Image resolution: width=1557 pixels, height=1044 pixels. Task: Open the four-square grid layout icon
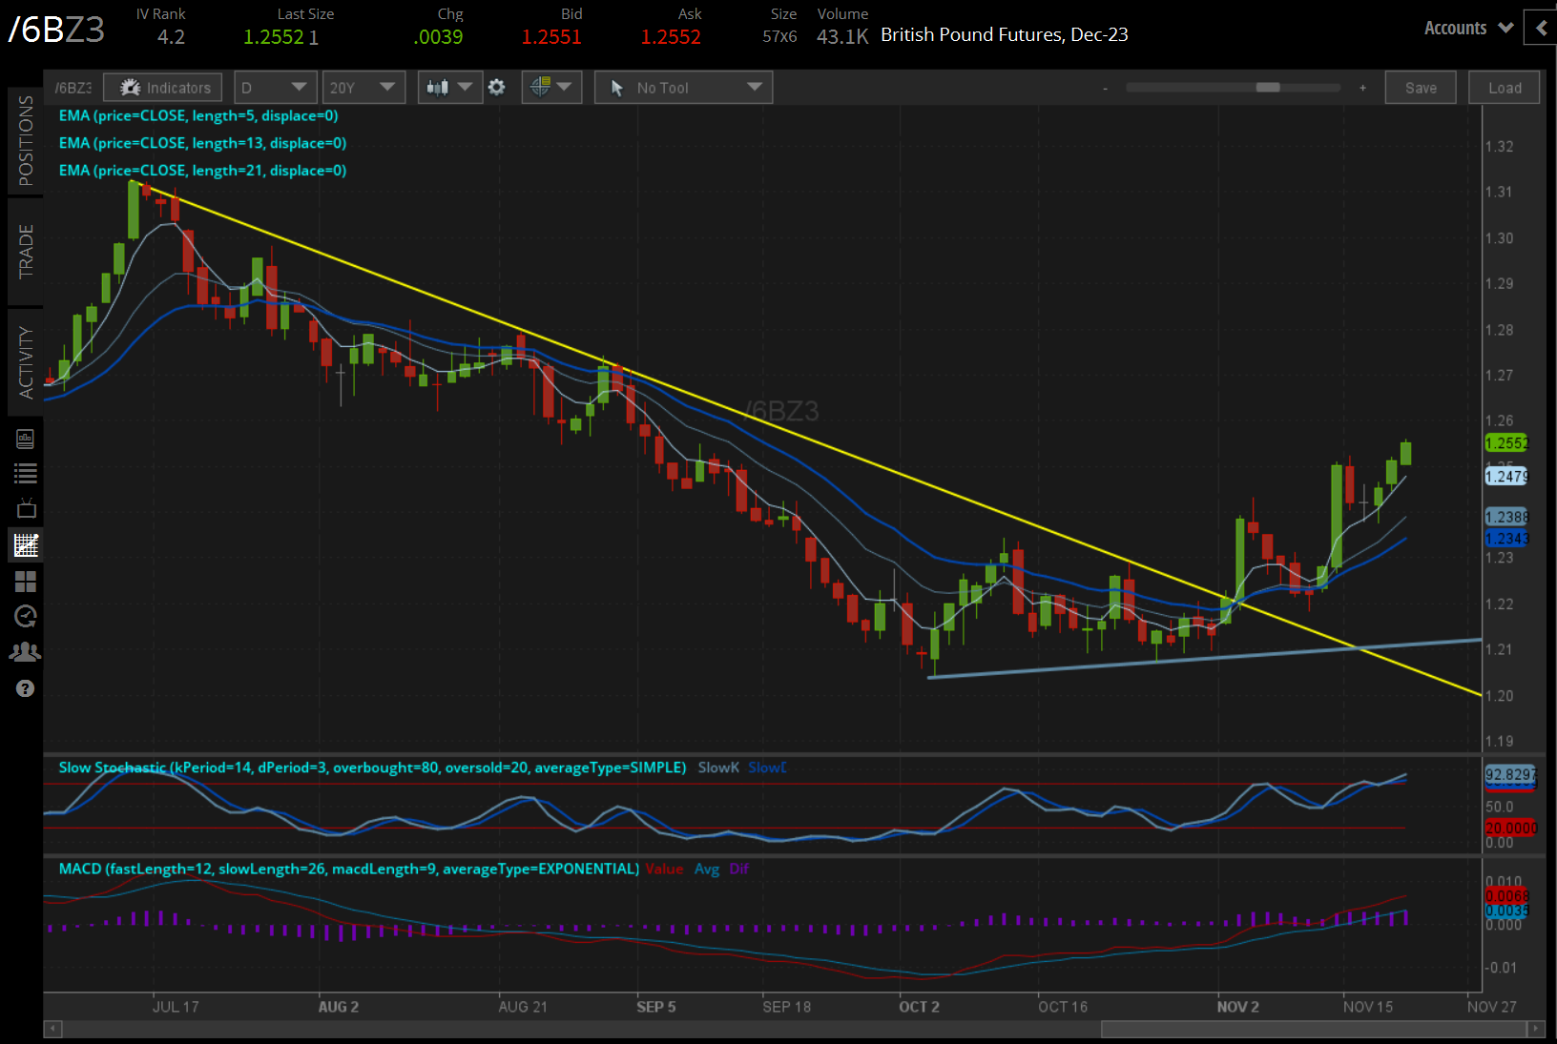point(26,582)
